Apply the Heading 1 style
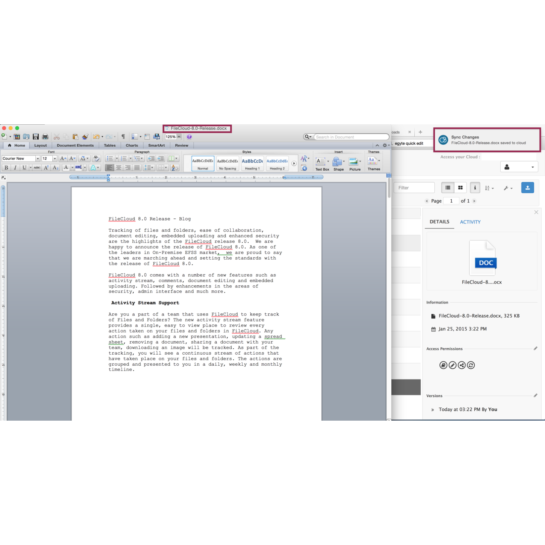The image size is (545, 545). 252,163
